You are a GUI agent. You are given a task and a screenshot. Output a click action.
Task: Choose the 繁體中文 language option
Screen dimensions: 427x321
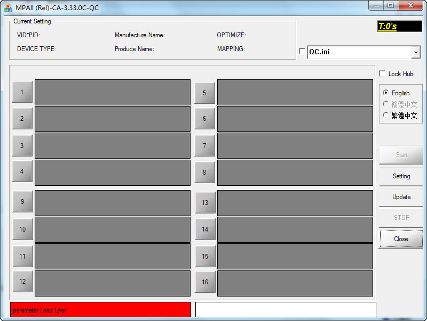pyautogui.click(x=386, y=115)
